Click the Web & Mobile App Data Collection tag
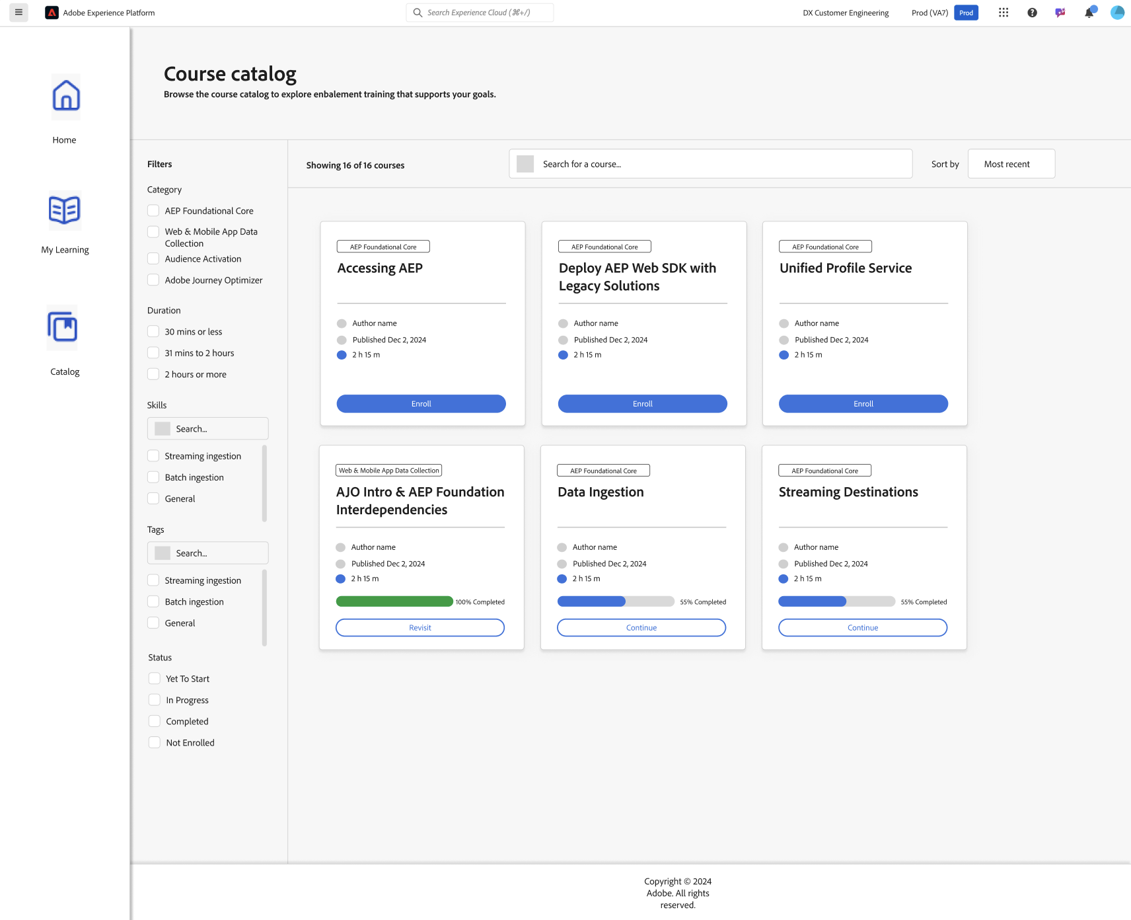1131x920 pixels. [388, 471]
